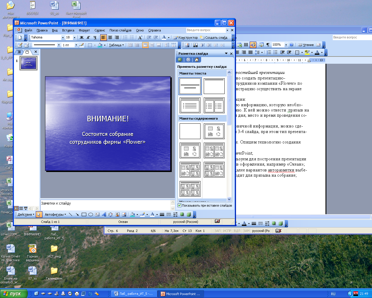Select the Select Objects arrow tool
This screenshot has height=298, width=372.
[x=39, y=214]
